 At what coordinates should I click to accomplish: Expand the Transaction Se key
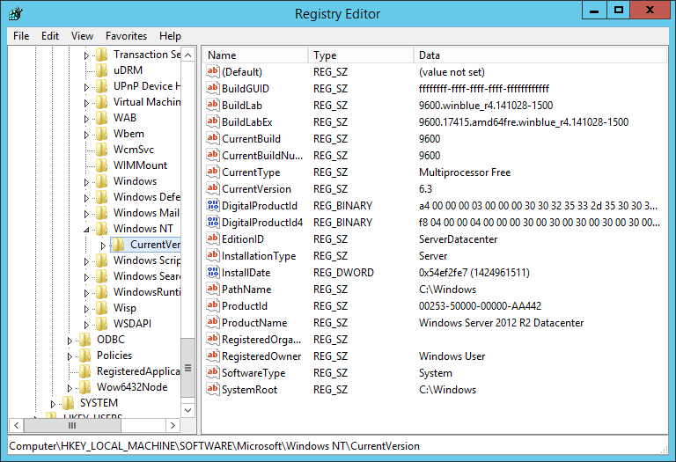pyautogui.click(x=86, y=55)
